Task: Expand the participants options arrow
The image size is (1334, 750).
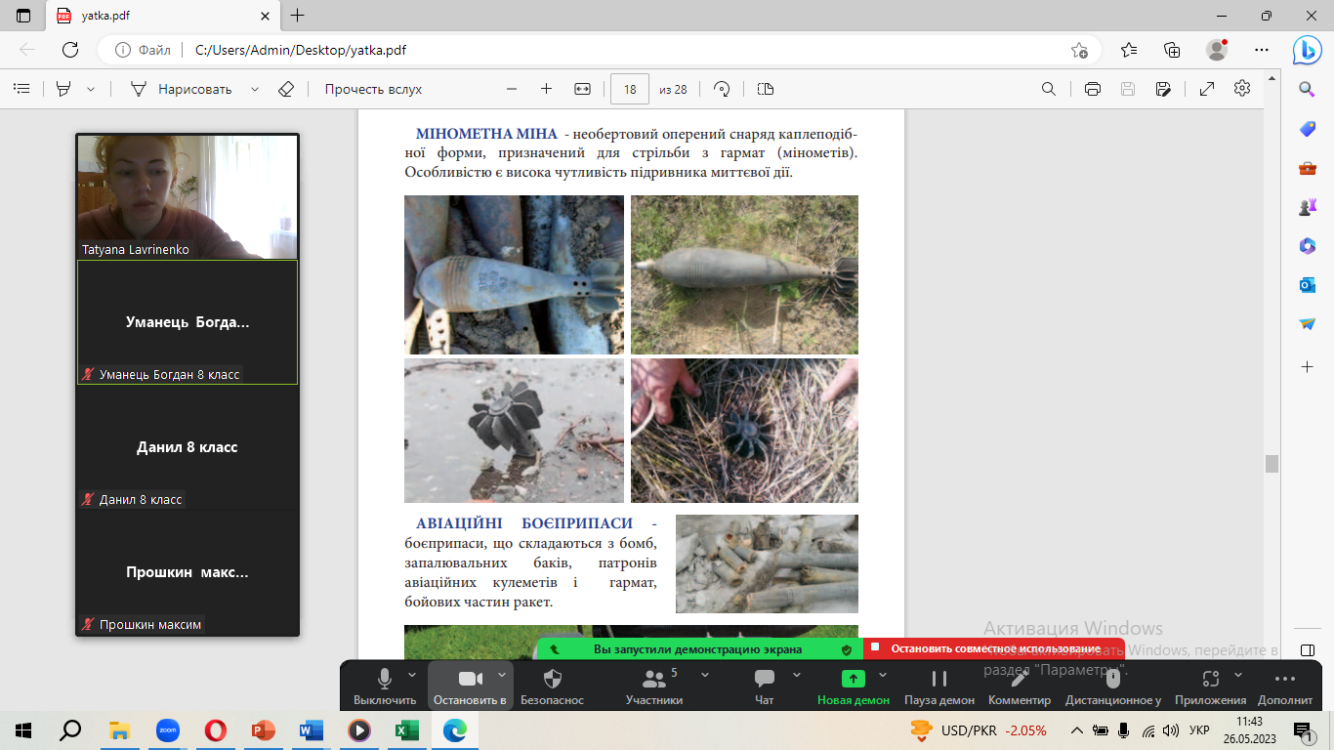Action: point(705,675)
